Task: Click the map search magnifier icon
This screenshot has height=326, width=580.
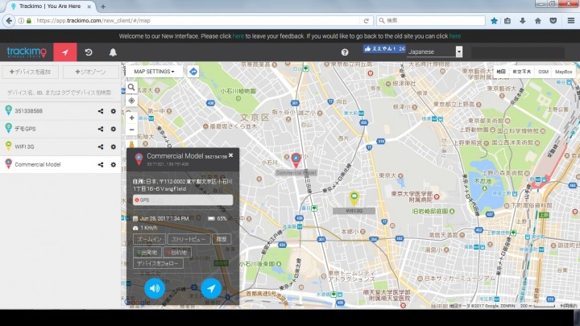Action: coord(131,87)
